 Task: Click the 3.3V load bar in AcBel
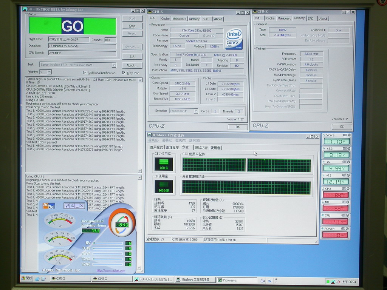tap(108, 248)
